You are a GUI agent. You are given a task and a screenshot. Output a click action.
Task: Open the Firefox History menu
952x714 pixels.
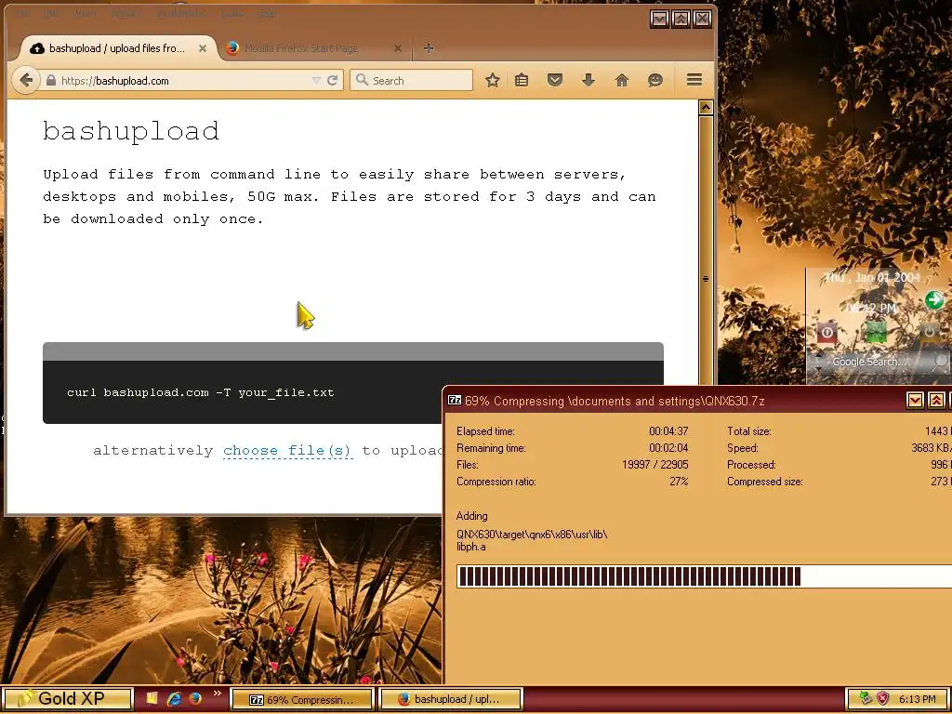click(125, 13)
